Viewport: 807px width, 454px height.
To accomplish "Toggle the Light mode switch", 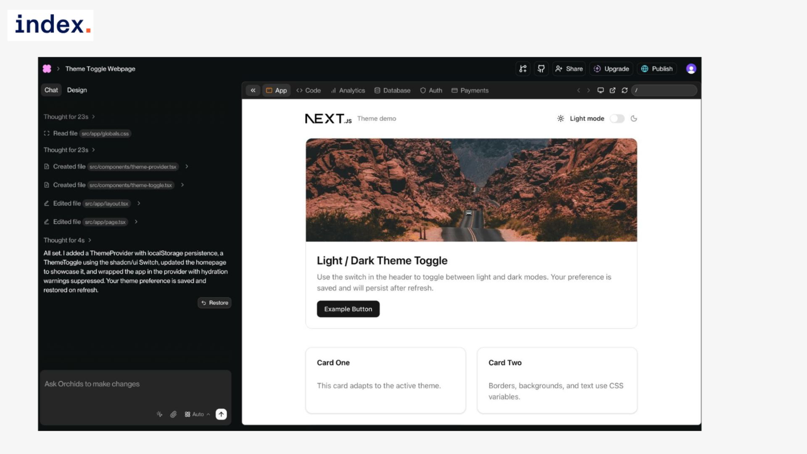I will (x=617, y=119).
